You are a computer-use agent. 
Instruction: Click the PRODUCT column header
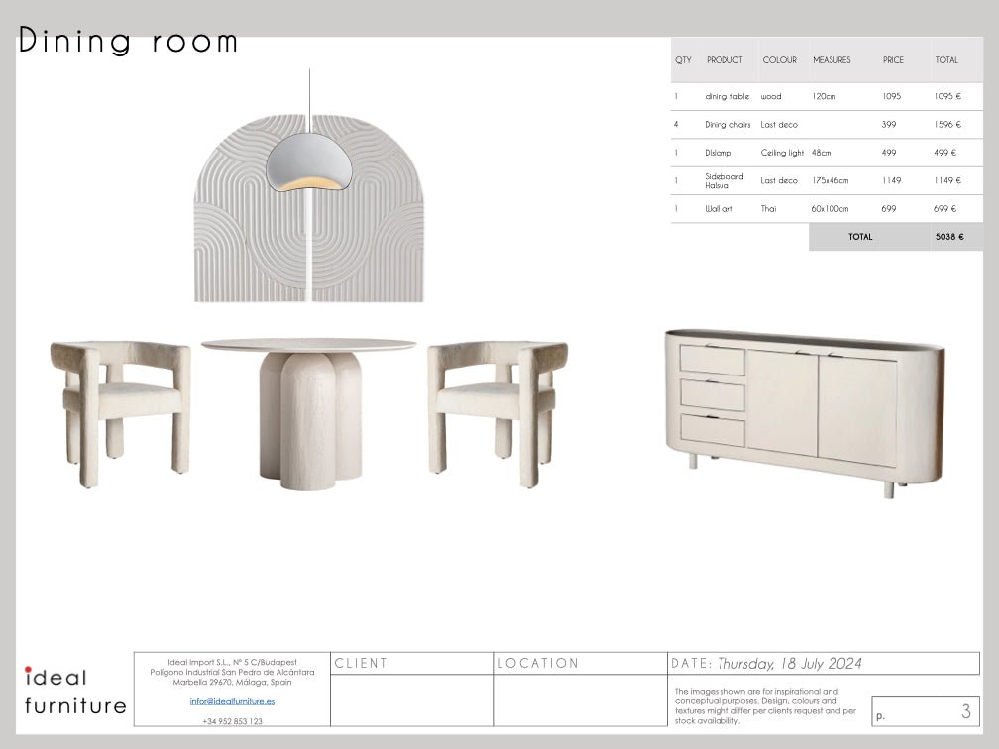pos(724,60)
